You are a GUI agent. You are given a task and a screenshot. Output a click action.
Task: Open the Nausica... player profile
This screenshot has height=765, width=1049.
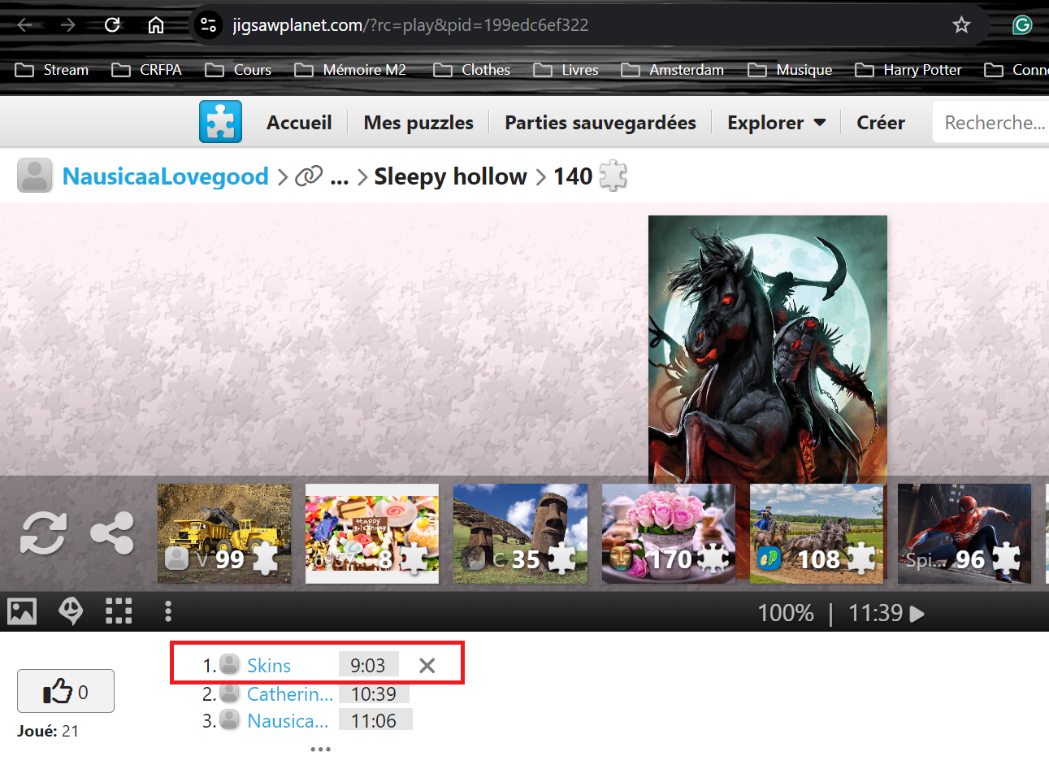click(288, 721)
